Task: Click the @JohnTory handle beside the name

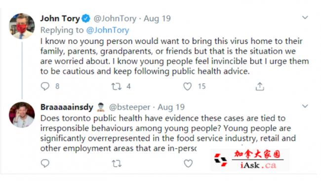Action: coord(115,19)
